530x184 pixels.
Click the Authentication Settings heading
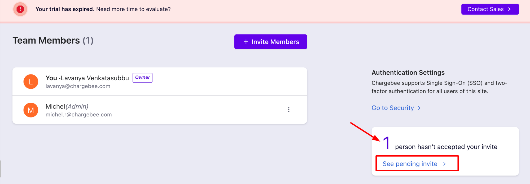[408, 73]
